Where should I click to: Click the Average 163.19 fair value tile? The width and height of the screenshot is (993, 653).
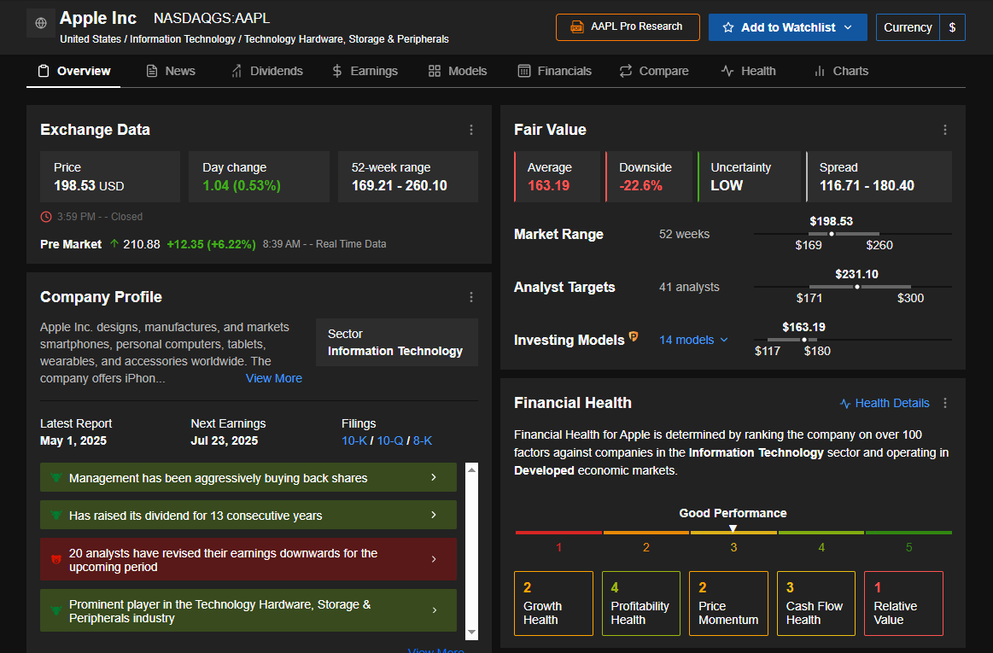(x=558, y=177)
